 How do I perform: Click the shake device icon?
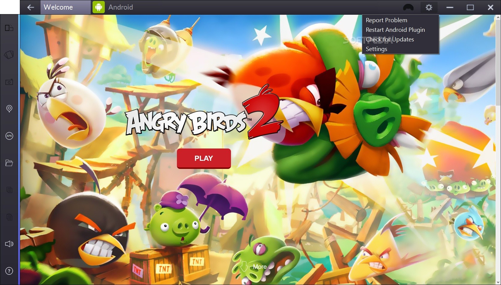click(9, 55)
